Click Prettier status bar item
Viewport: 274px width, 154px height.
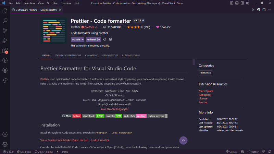click(253, 152)
